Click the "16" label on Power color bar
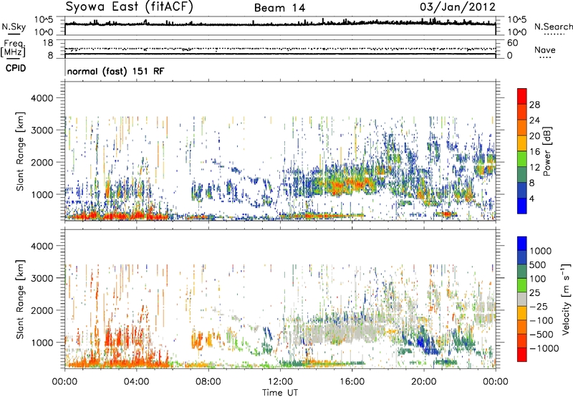The image size is (573, 397). pos(534,152)
